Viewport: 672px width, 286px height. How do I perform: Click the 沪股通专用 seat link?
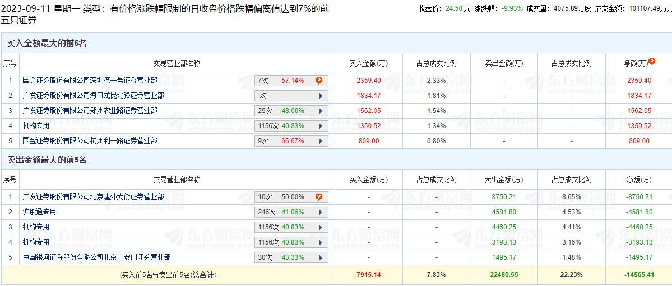(39, 212)
